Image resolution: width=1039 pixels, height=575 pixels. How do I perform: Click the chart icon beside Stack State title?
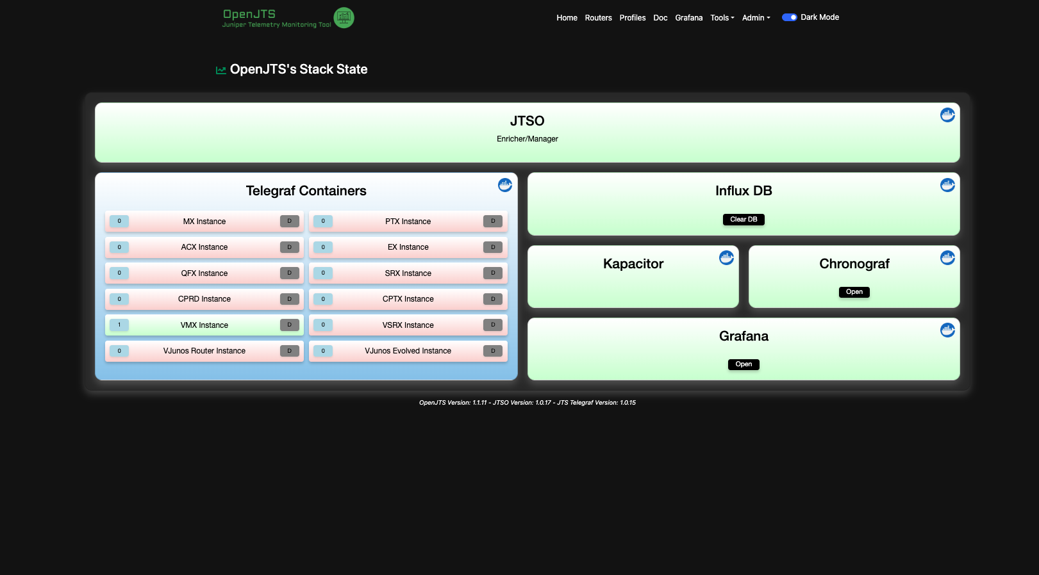[x=221, y=70]
